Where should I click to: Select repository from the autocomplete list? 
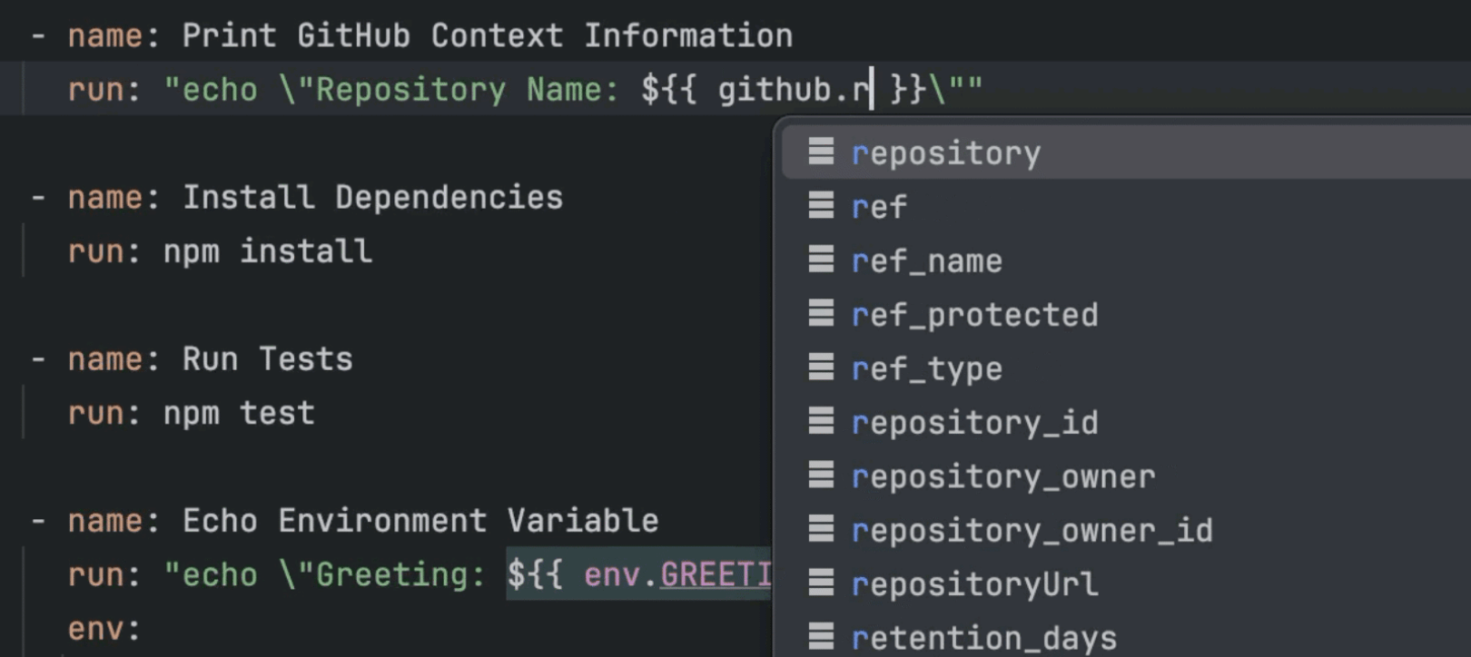coord(946,153)
